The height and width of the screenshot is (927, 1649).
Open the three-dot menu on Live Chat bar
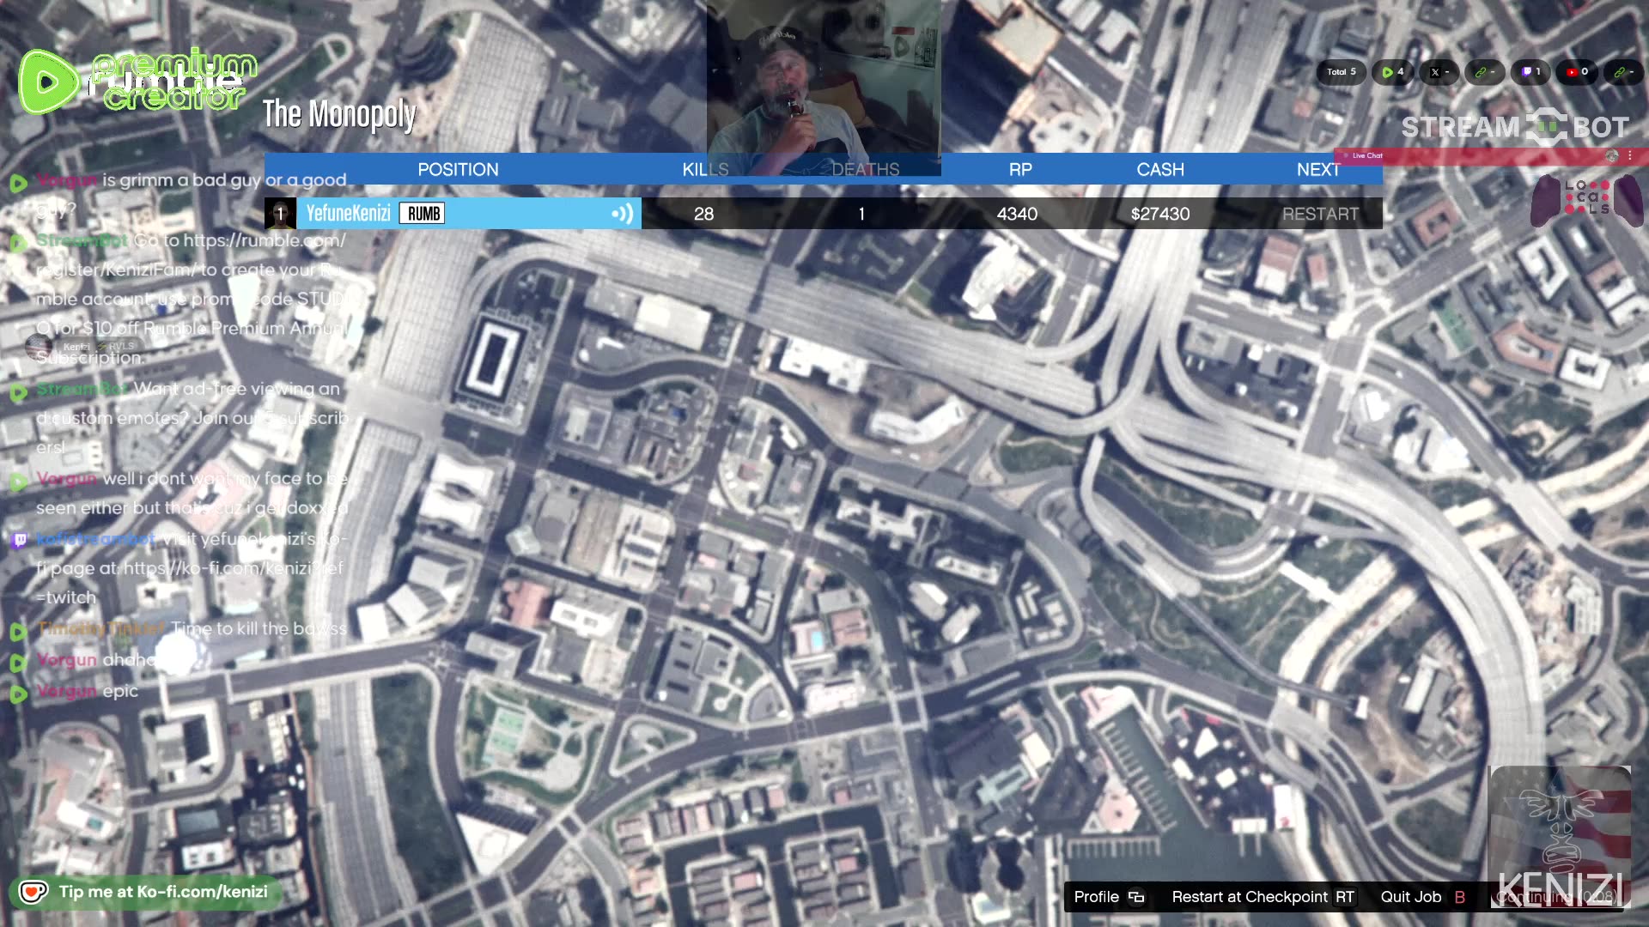(1628, 155)
